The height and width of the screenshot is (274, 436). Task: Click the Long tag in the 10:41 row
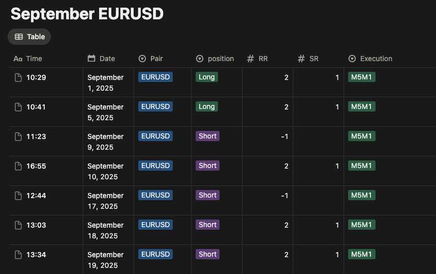point(207,106)
